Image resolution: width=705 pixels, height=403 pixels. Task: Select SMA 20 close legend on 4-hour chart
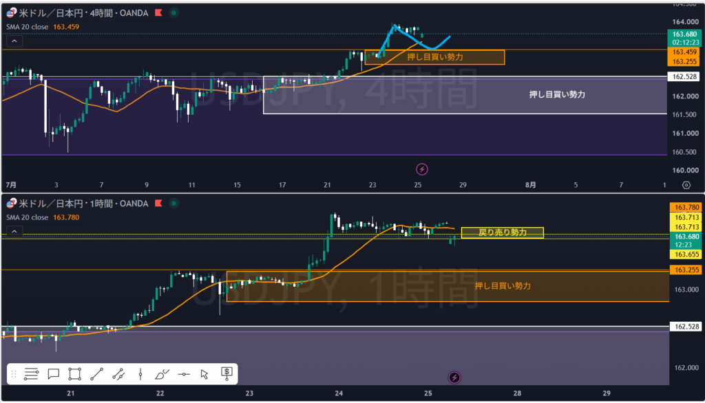click(27, 27)
